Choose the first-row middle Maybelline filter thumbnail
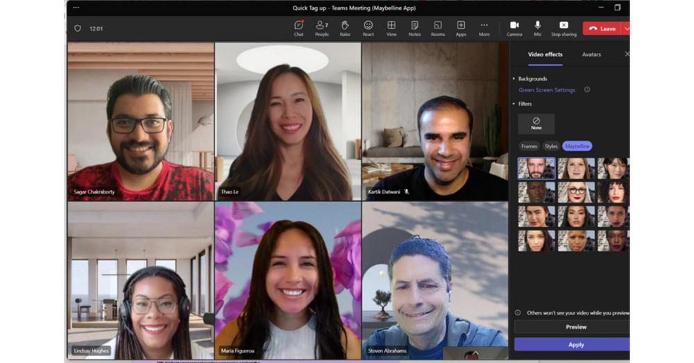This screenshot has height=363, width=694. [x=576, y=168]
